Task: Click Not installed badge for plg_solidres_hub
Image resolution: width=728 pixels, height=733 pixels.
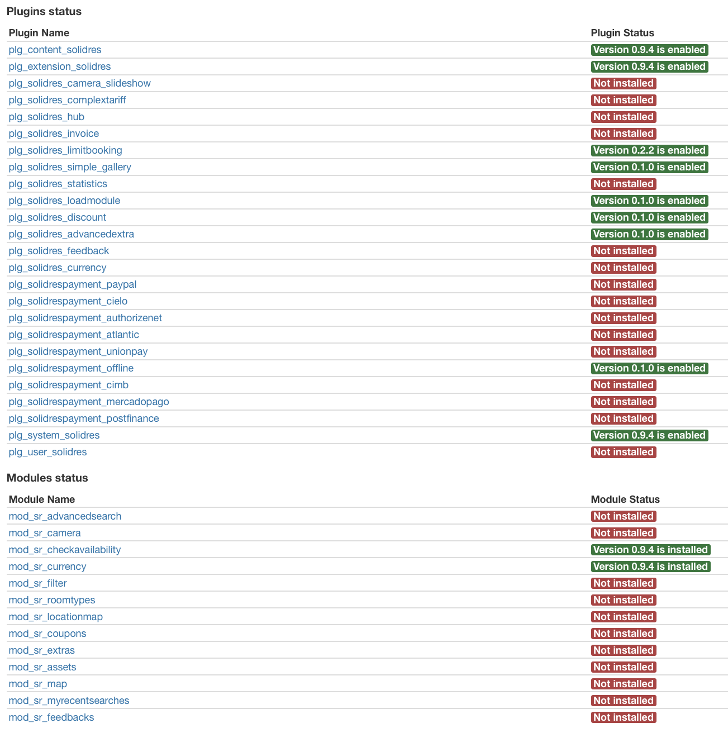Action: [x=623, y=117]
